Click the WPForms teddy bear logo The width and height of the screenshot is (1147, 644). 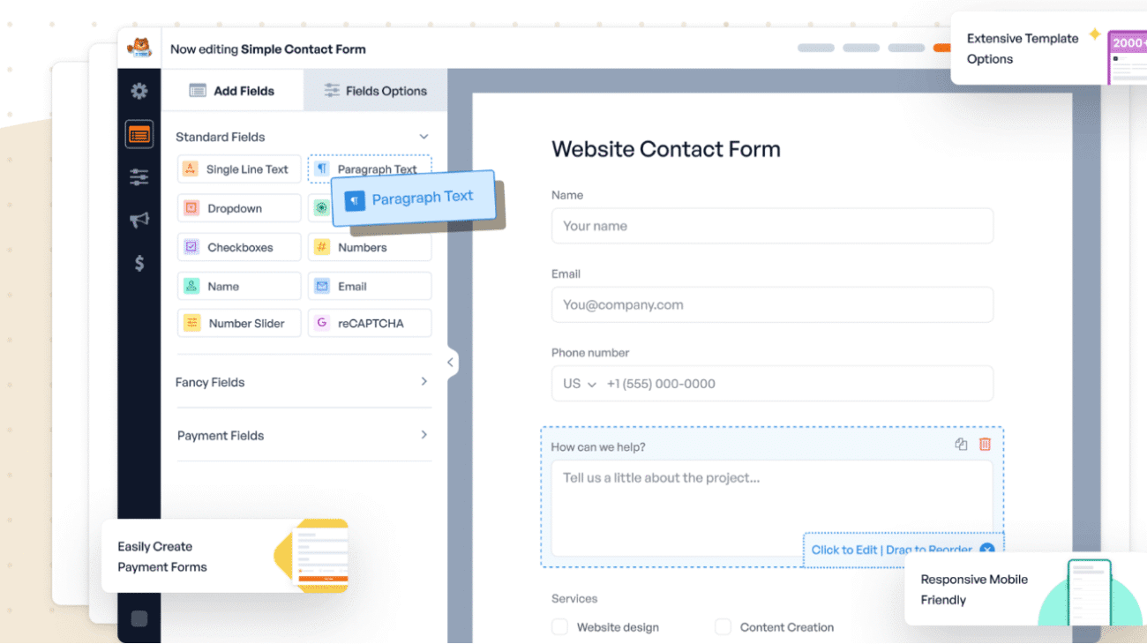(139, 49)
